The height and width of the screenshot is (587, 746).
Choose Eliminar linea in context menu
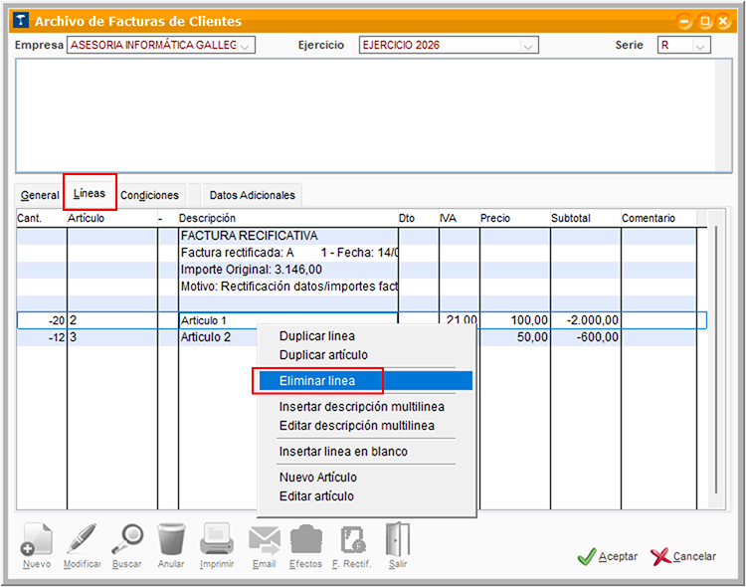tap(365, 381)
